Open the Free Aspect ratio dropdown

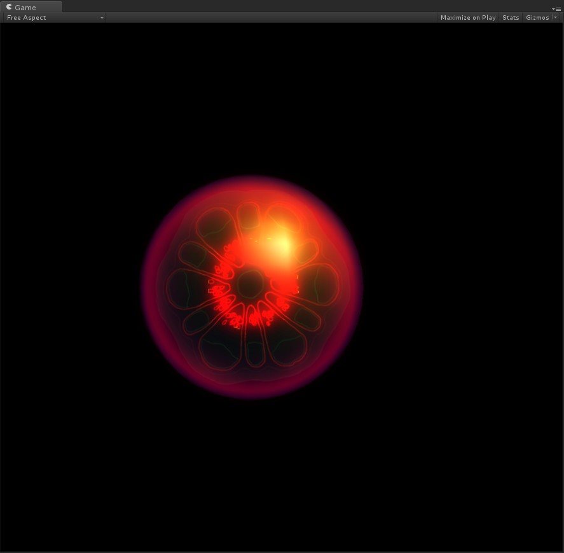(54, 18)
